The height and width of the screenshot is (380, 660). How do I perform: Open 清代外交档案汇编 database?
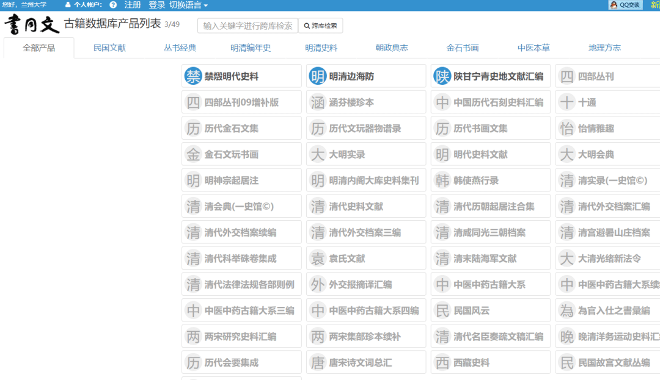(x=607, y=207)
